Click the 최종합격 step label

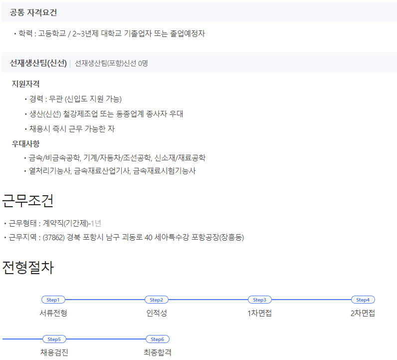[x=157, y=353]
